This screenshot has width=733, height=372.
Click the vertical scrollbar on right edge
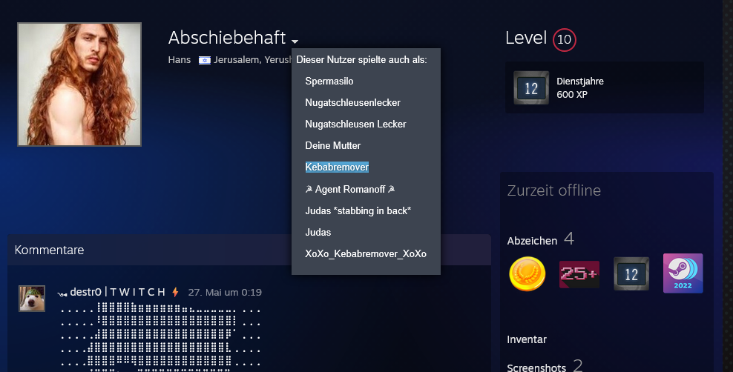pyautogui.click(x=728, y=185)
